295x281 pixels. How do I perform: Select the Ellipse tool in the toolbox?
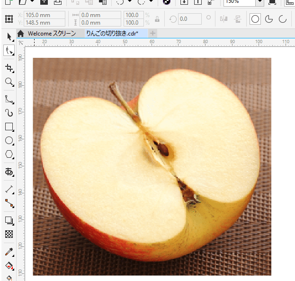click(x=9, y=140)
